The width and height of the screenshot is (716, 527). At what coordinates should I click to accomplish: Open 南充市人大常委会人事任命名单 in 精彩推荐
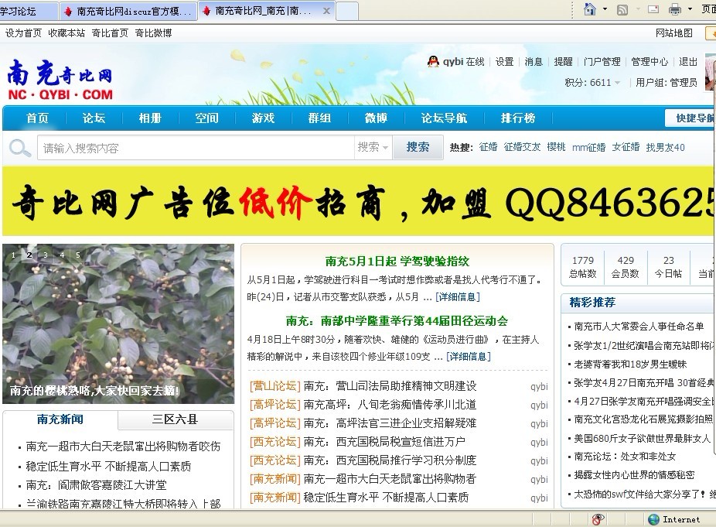pos(639,327)
